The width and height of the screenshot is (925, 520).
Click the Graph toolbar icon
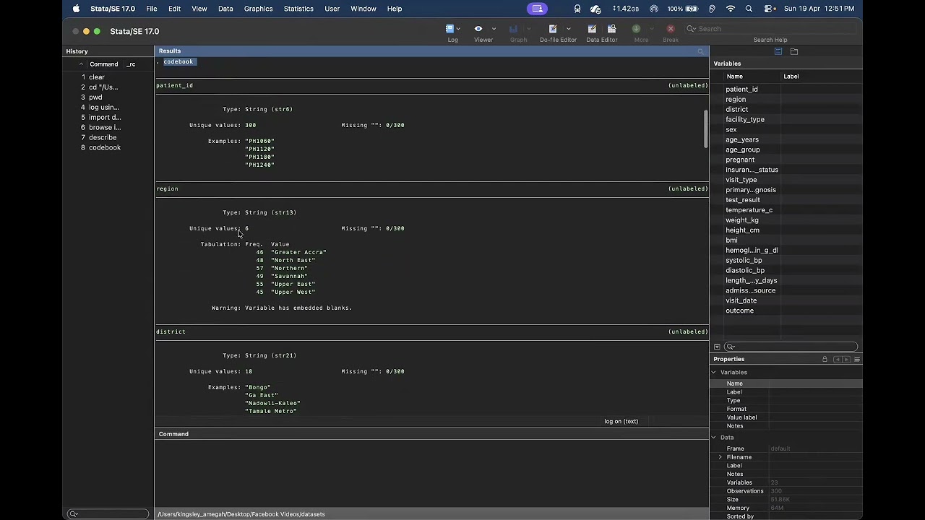[513, 29]
